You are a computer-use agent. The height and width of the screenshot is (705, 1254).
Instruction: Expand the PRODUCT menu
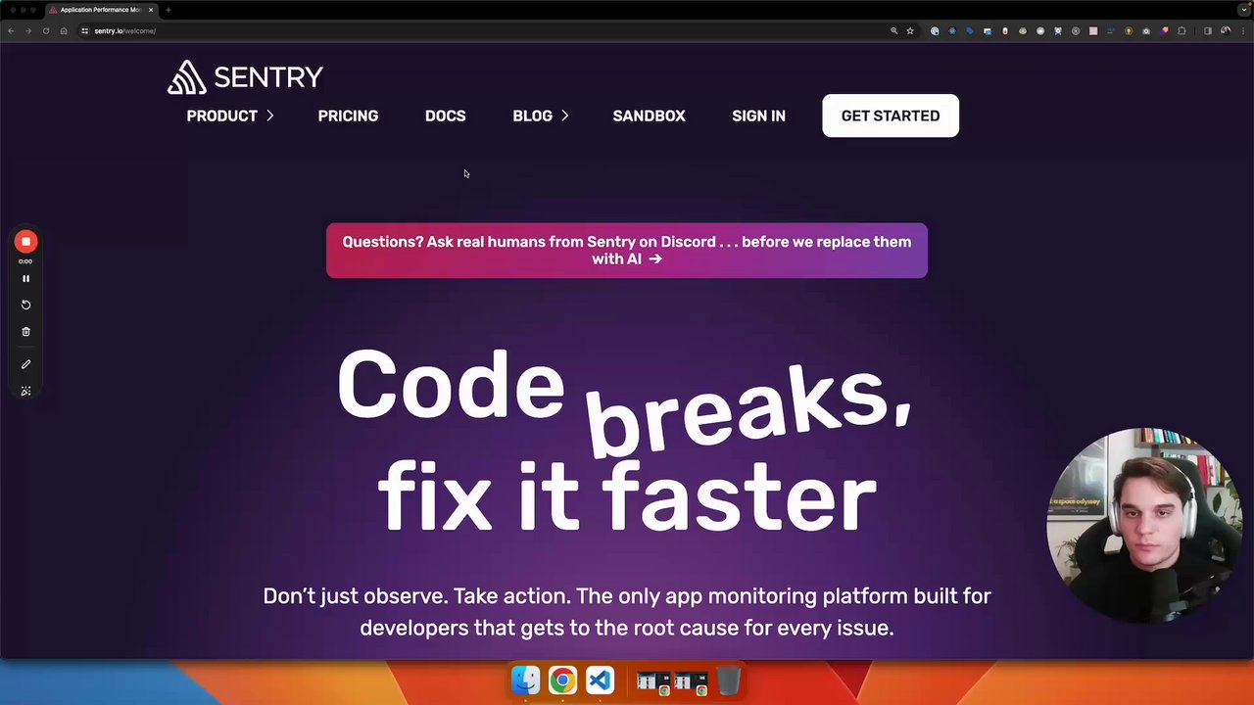[x=230, y=116]
